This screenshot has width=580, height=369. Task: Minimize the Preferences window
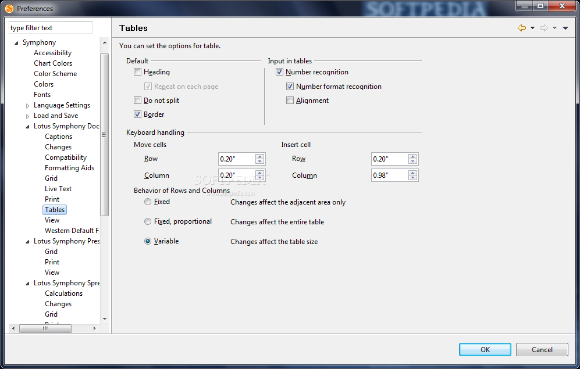[x=524, y=6]
